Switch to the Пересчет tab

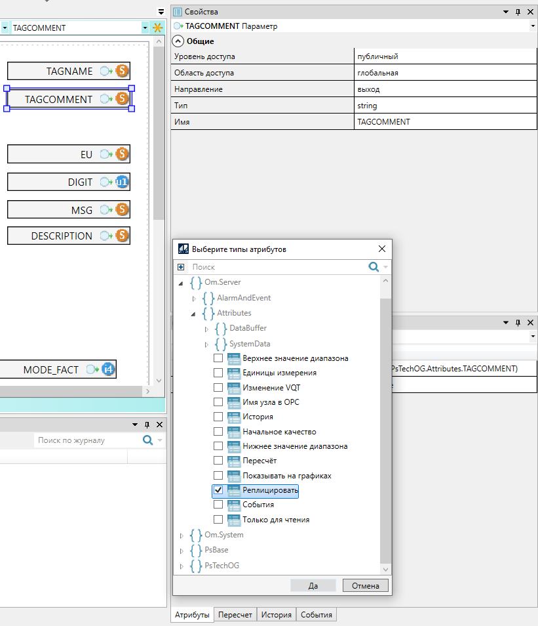pyautogui.click(x=235, y=615)
